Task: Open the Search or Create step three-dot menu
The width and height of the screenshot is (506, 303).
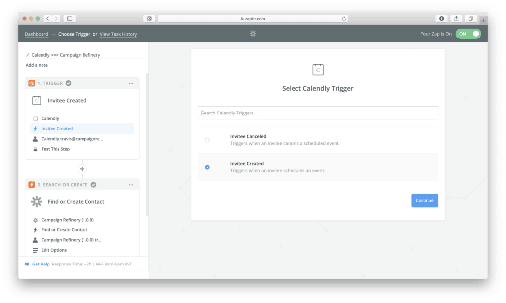Action: point(131,185)
